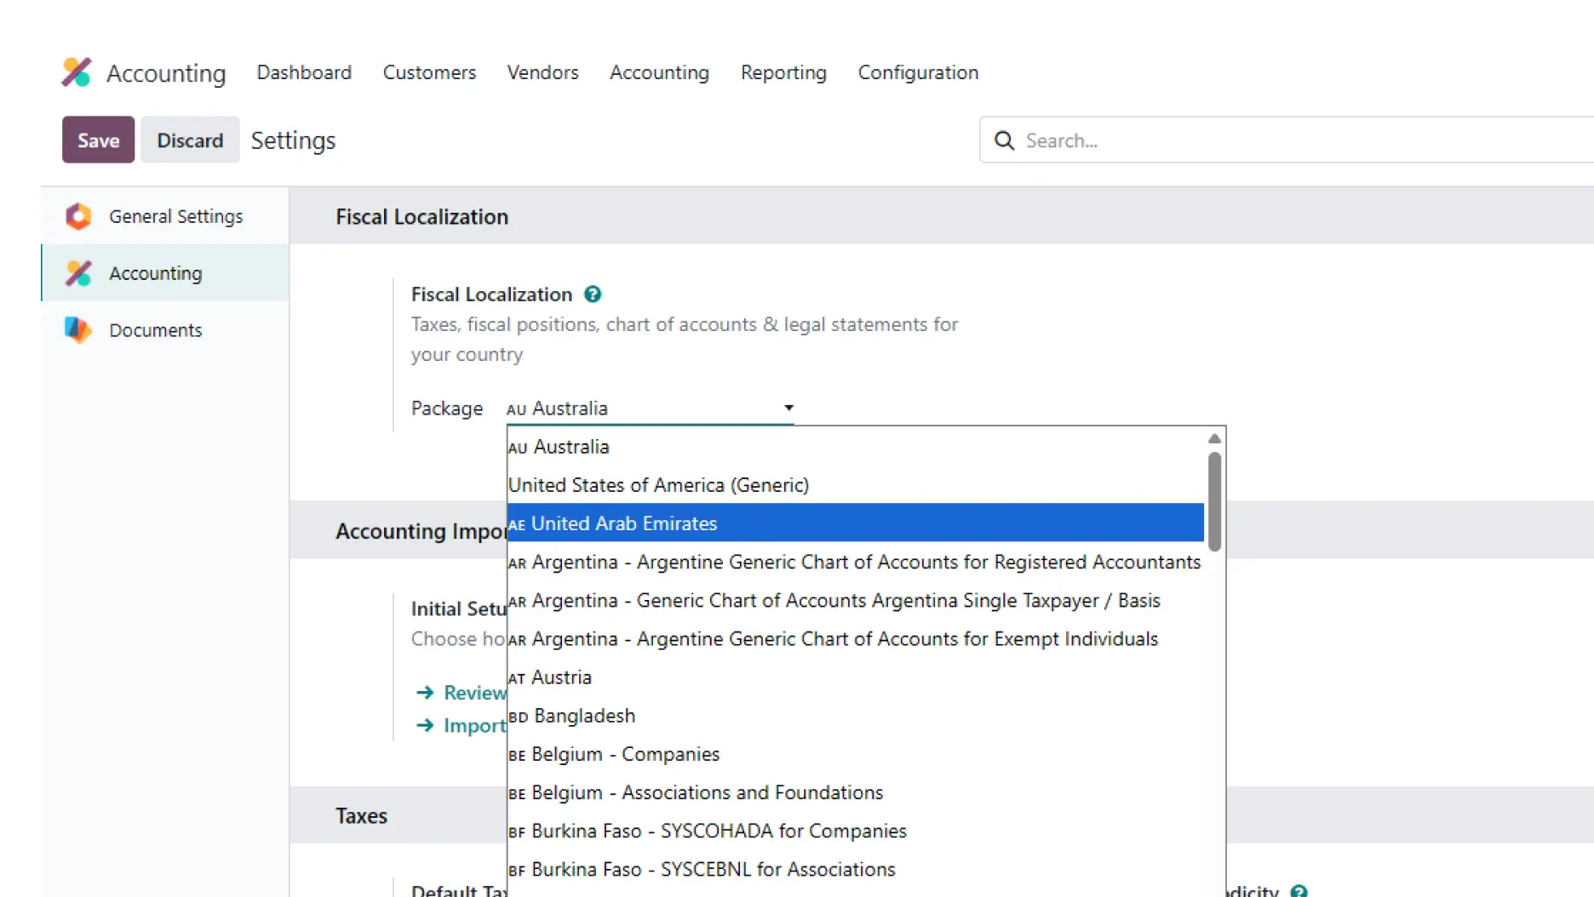
Task: Select Argentina chart for Registered Accountants
Action: (856, 562)
